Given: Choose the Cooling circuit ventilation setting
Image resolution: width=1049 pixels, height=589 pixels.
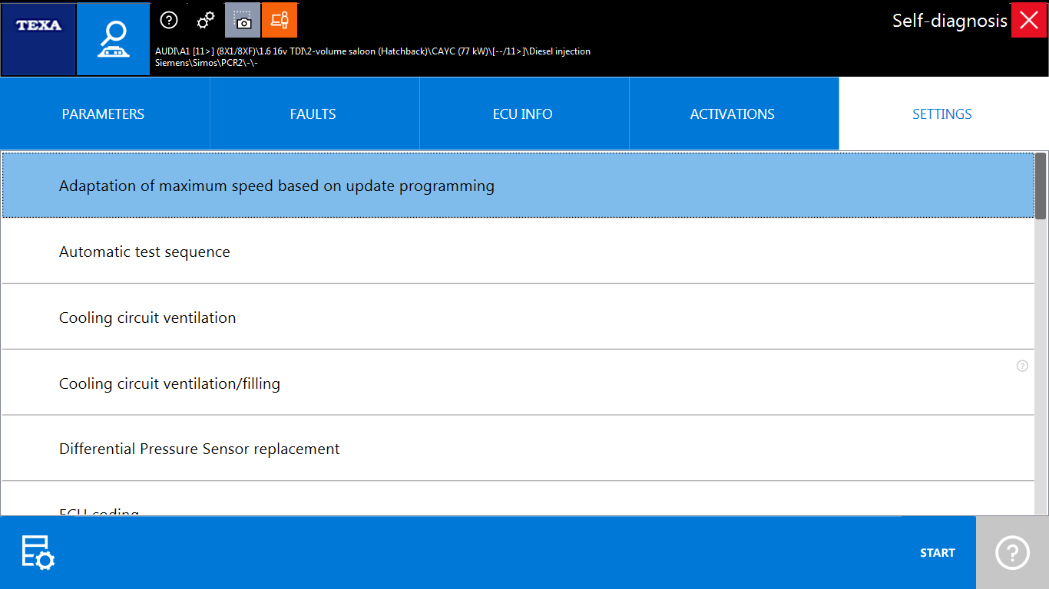Looking at the screenshot, I should (518, 318).
